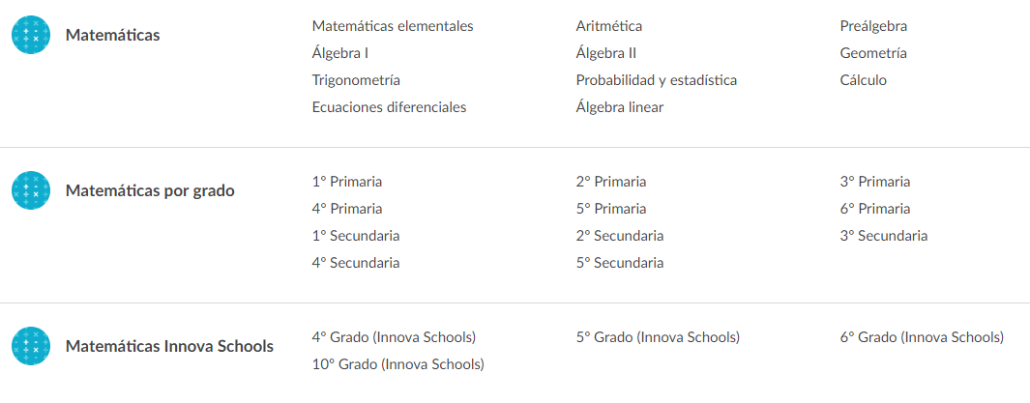
Task: Open the Matemáticas por grado heading
Action: (150, 191)
